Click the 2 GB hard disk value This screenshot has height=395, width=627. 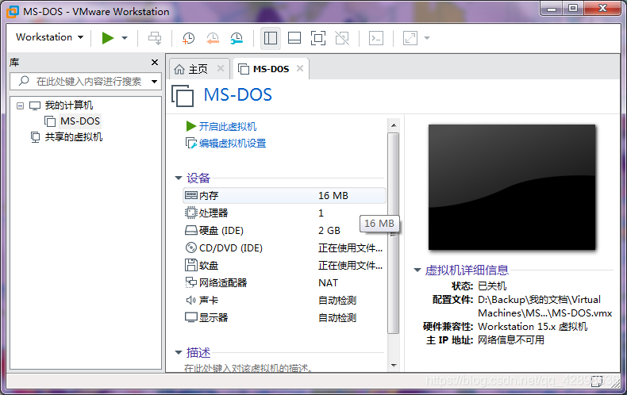click(x=329, y=231)
